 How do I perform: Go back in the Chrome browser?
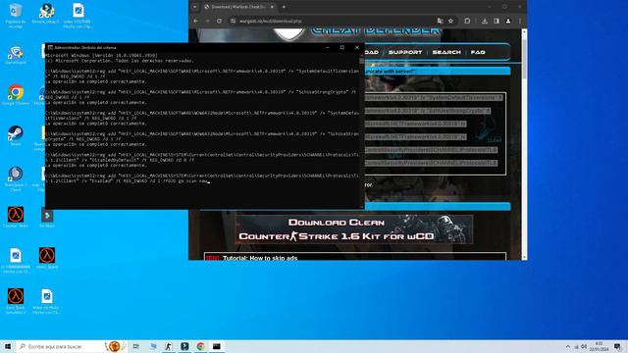tap(196, 21)
